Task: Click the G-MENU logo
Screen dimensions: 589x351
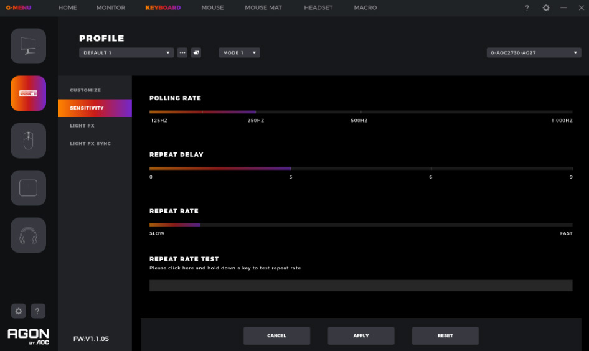Action: [19, 7]
